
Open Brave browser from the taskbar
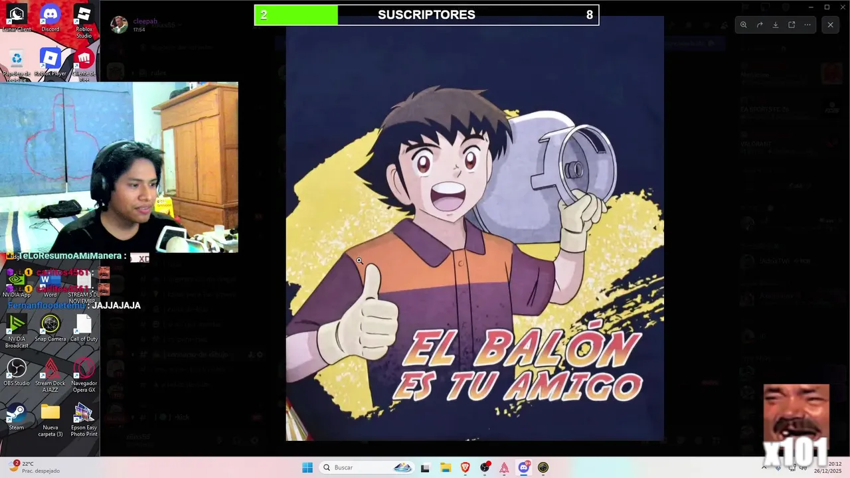tap(466, 467)
